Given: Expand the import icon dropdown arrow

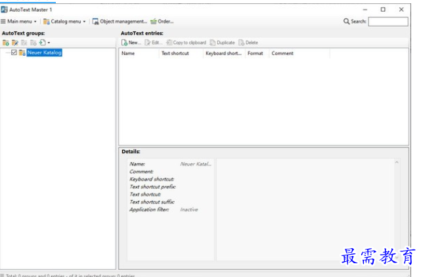Looking at the screenshot, I should (x=49, y=43).
